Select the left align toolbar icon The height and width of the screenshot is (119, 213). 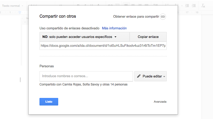click(126, 5)
